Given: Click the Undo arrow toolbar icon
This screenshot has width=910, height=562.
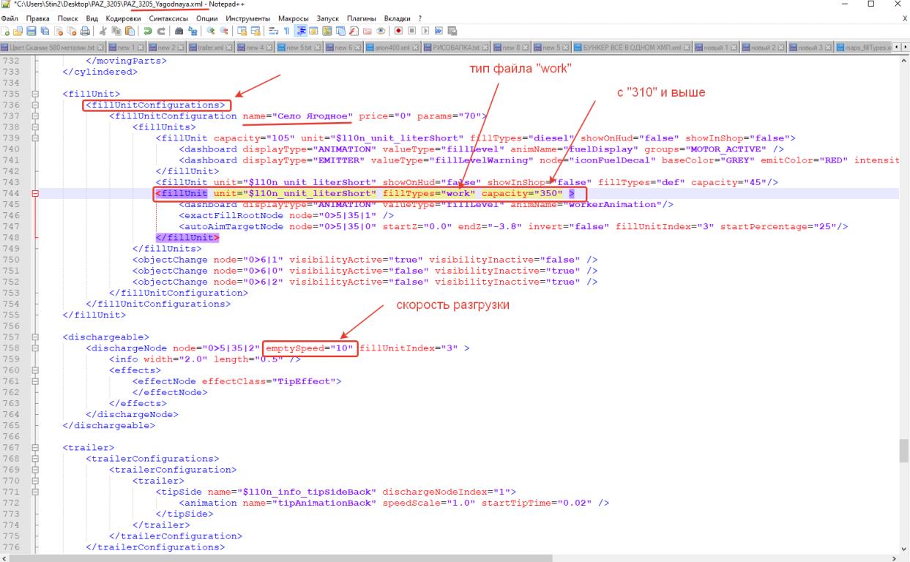Looking at the screenshot, I should [x=146, y=31].
